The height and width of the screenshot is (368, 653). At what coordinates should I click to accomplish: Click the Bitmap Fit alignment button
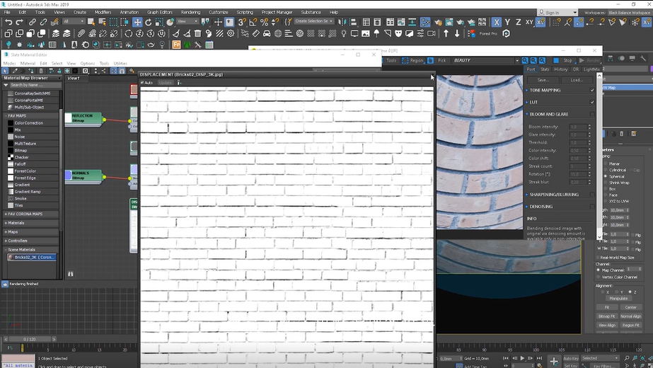[607, 316]
